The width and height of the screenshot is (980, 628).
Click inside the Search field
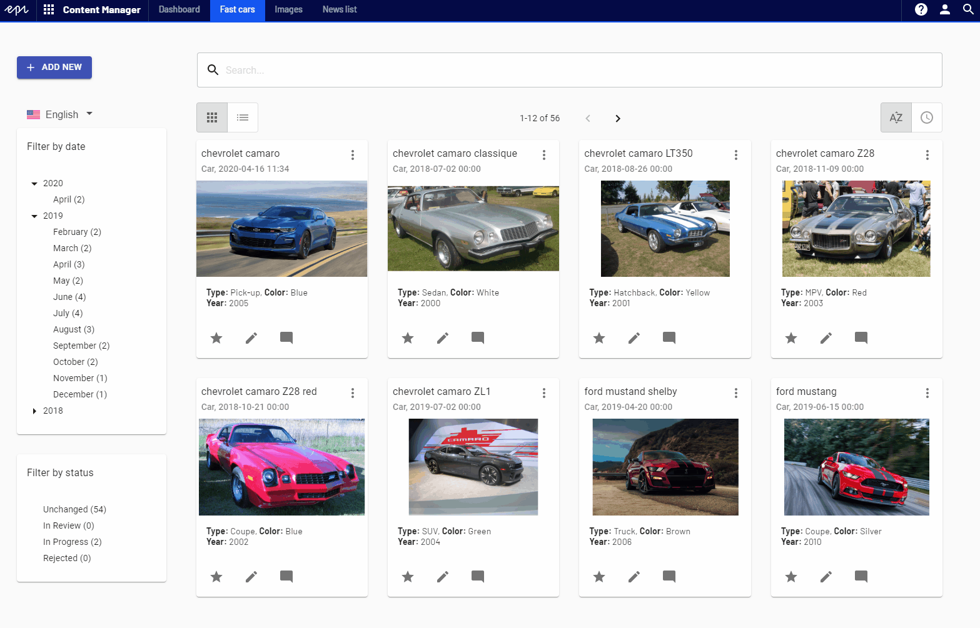(x=438, y=70)
